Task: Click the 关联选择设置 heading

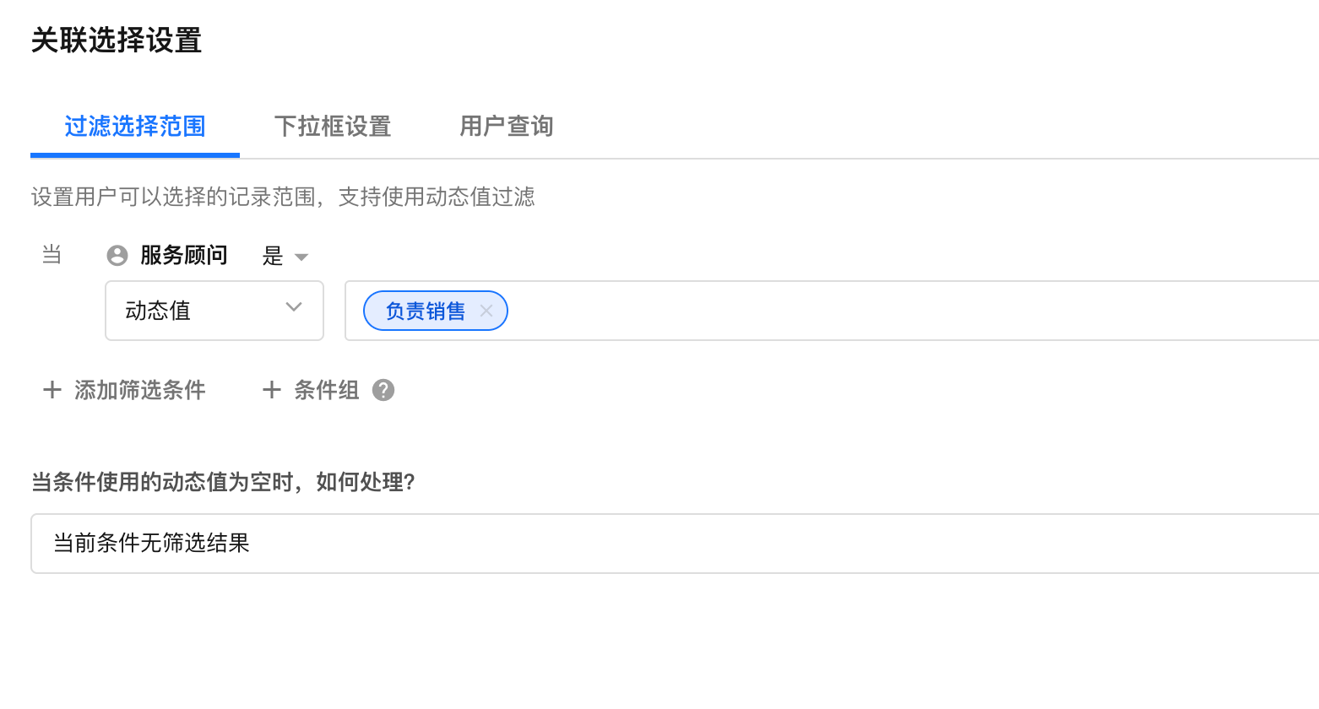Action: click(117, 41)
